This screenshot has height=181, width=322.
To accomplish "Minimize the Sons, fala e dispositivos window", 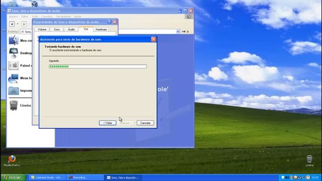I will [180, 11].
